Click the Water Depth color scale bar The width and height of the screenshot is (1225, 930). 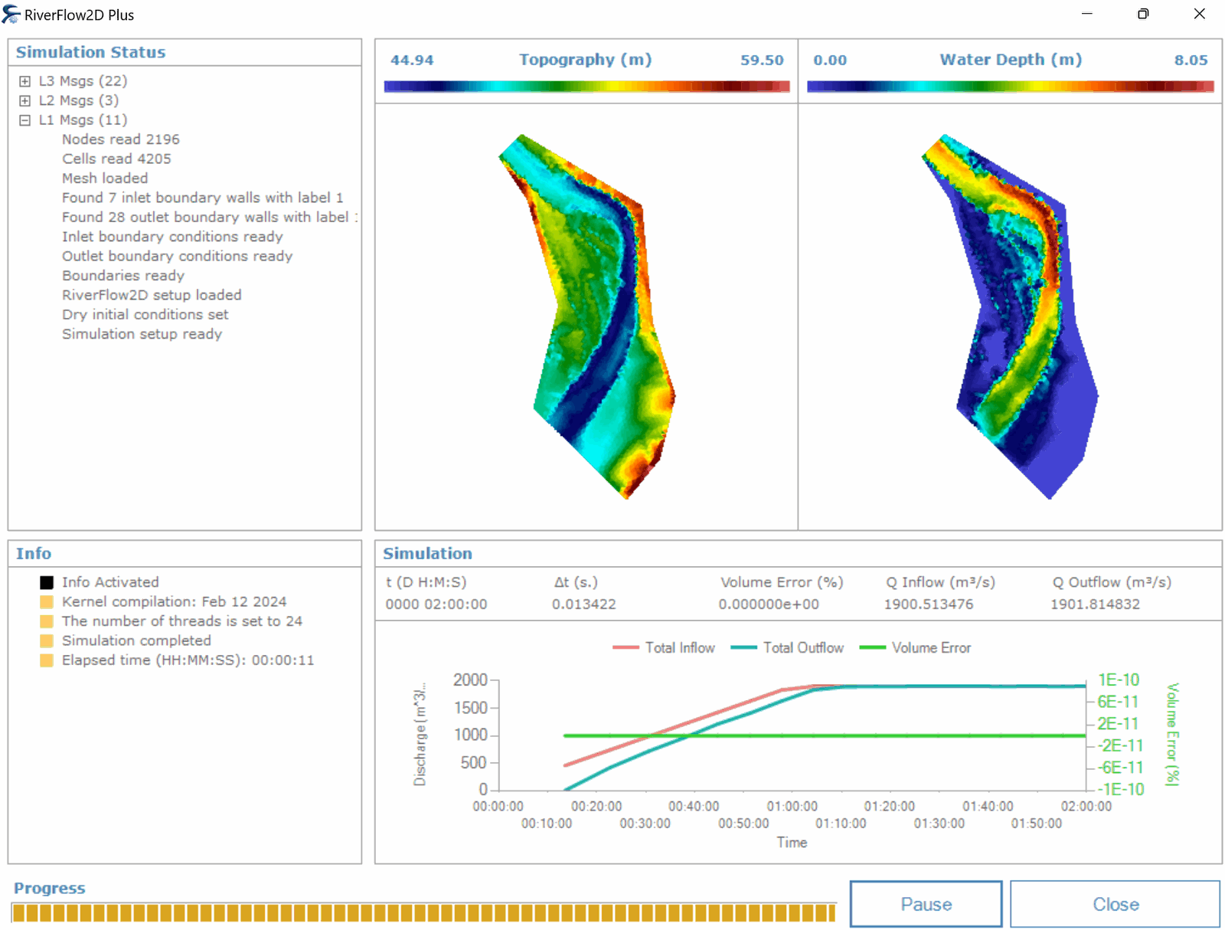pyautogui.click(x=1010, y=87)
